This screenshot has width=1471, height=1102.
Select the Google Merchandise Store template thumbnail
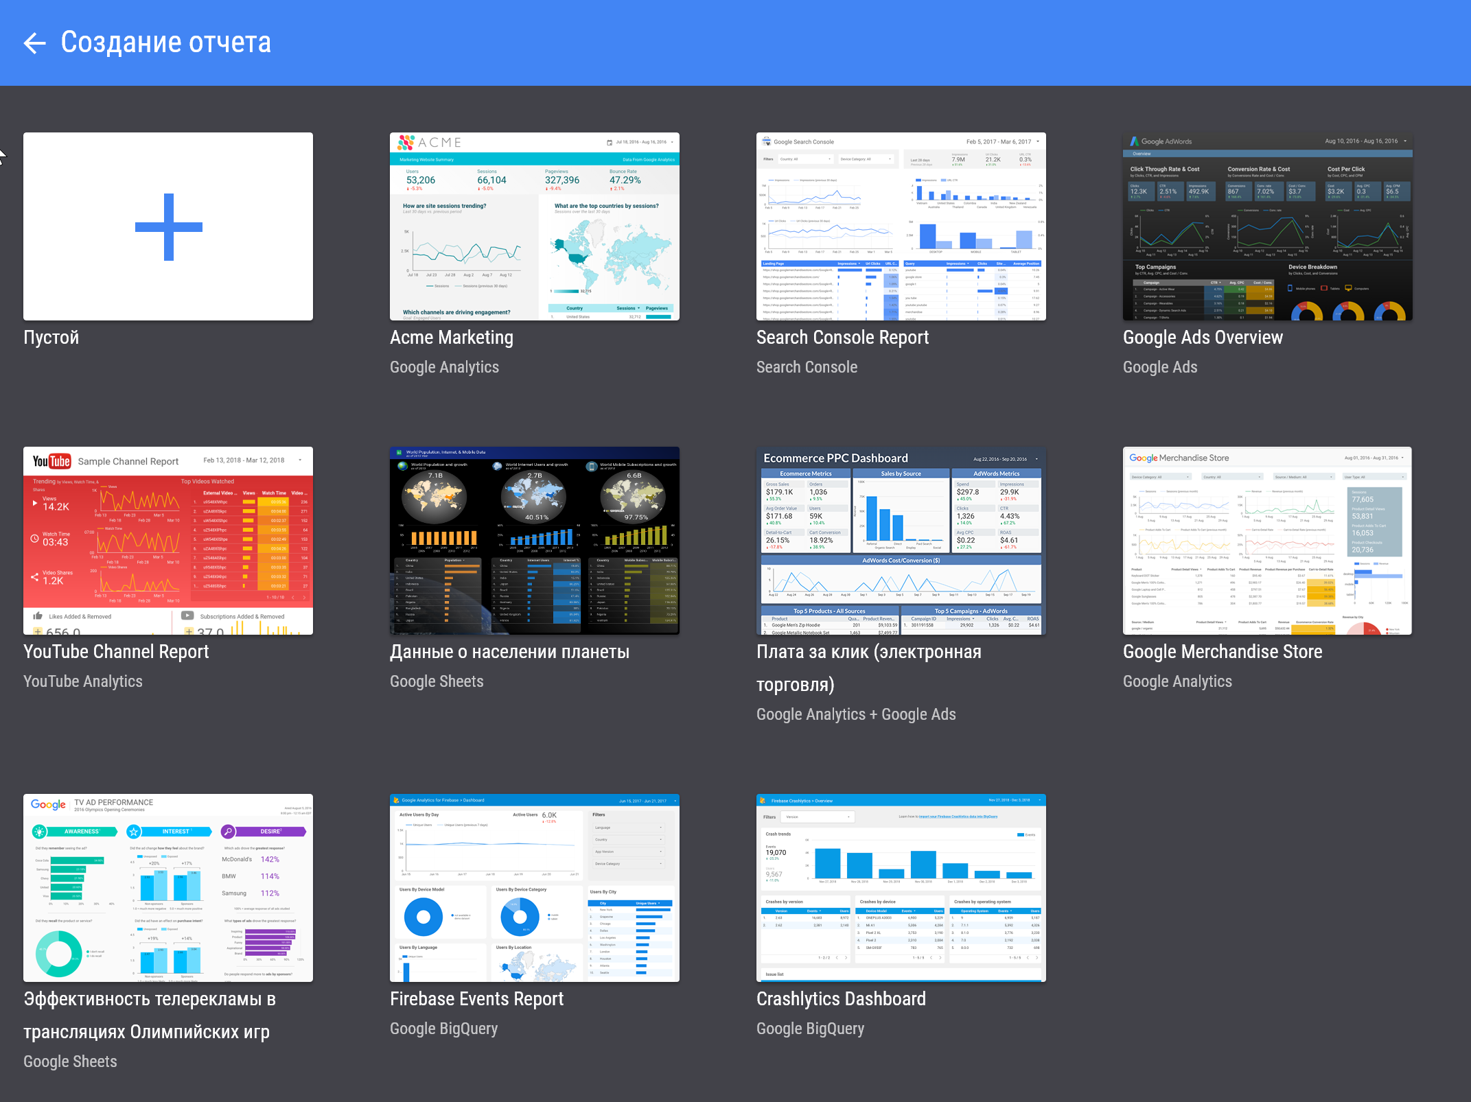(x=1267, y=541)
